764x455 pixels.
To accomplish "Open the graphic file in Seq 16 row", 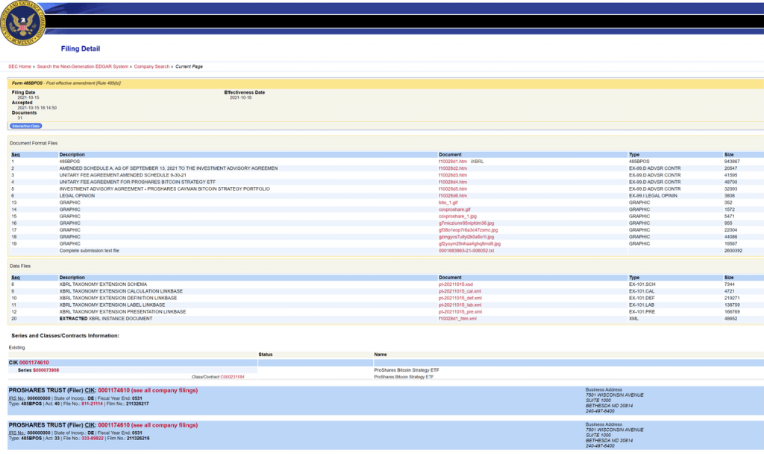I will coord(466,223).
